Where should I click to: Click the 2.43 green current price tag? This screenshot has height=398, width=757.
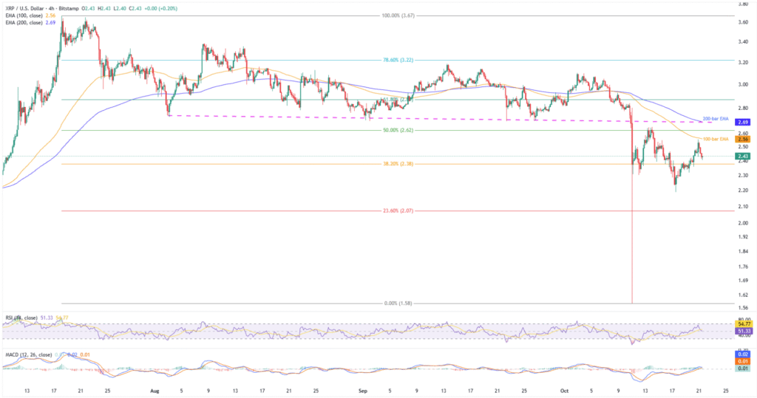click(x=743, y=156)
